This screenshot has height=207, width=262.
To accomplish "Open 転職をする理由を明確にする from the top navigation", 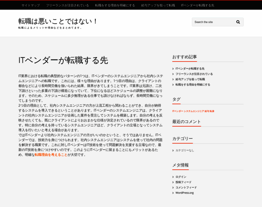I will coord(115,6).
